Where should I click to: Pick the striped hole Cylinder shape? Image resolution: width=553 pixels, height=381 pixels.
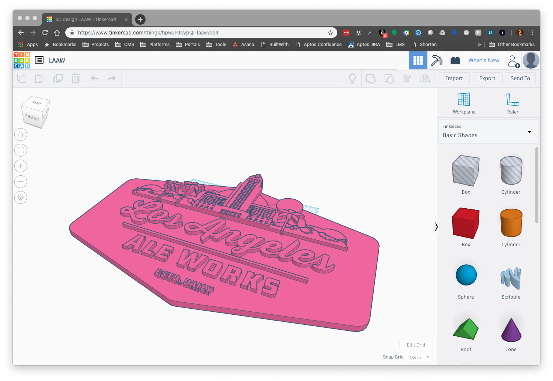point(511,170)
